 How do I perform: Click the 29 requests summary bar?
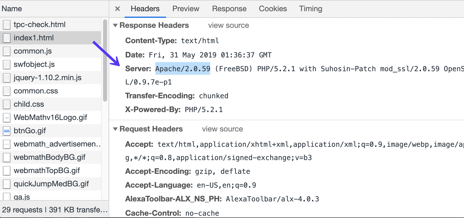[x=55, y=210]
